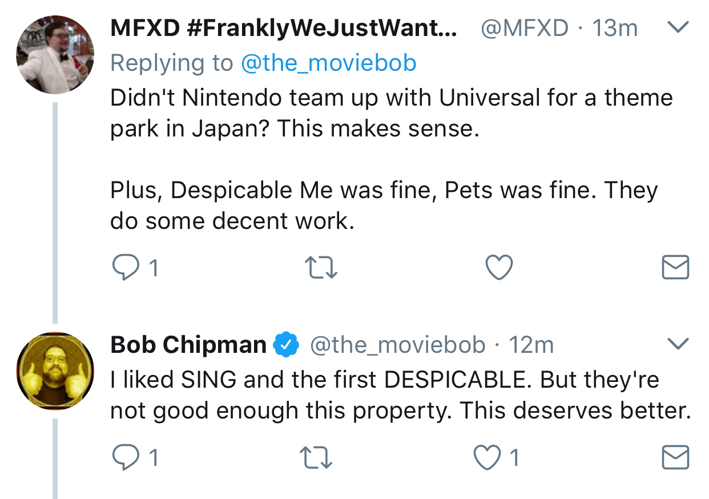This screenshot has height=499, width=709.
Task: Retweet Bob Chipman's tweet
Action: [x=316, y=457]
